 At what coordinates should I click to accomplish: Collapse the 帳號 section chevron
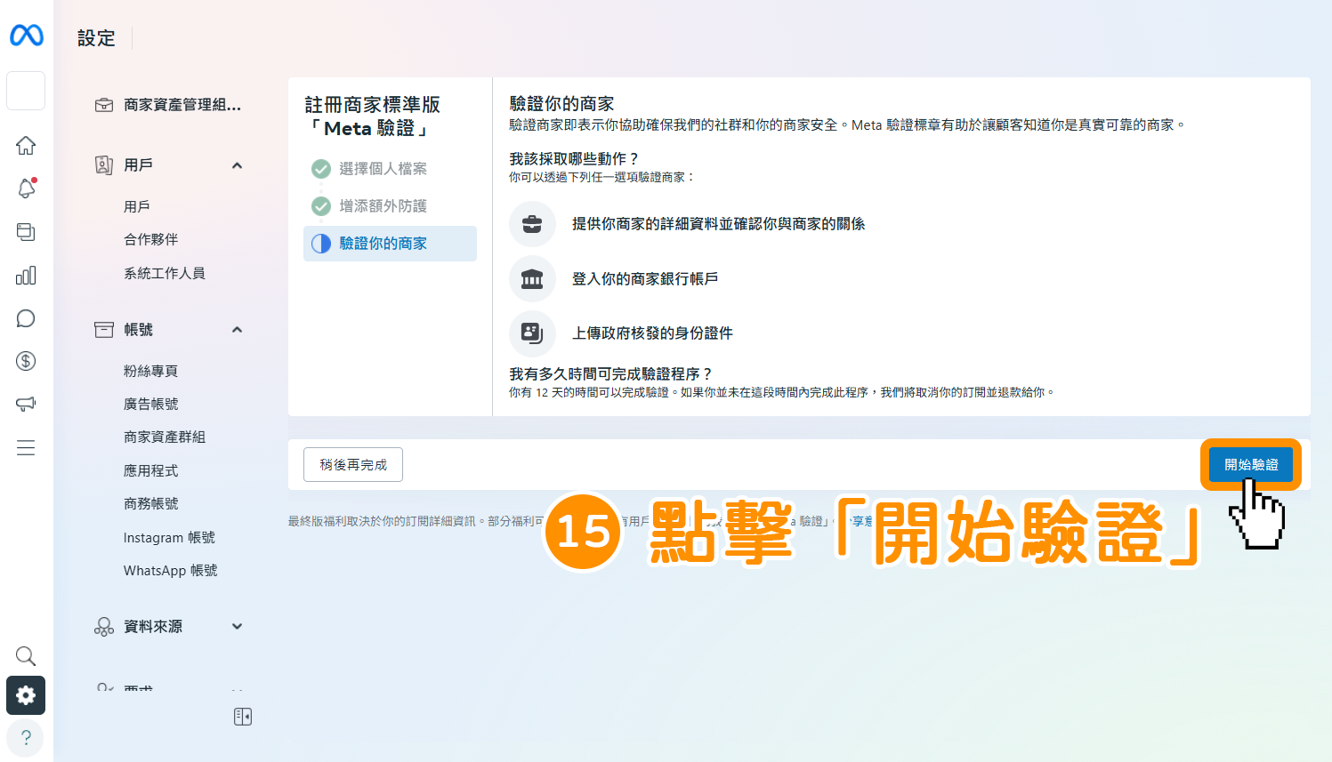238,330
